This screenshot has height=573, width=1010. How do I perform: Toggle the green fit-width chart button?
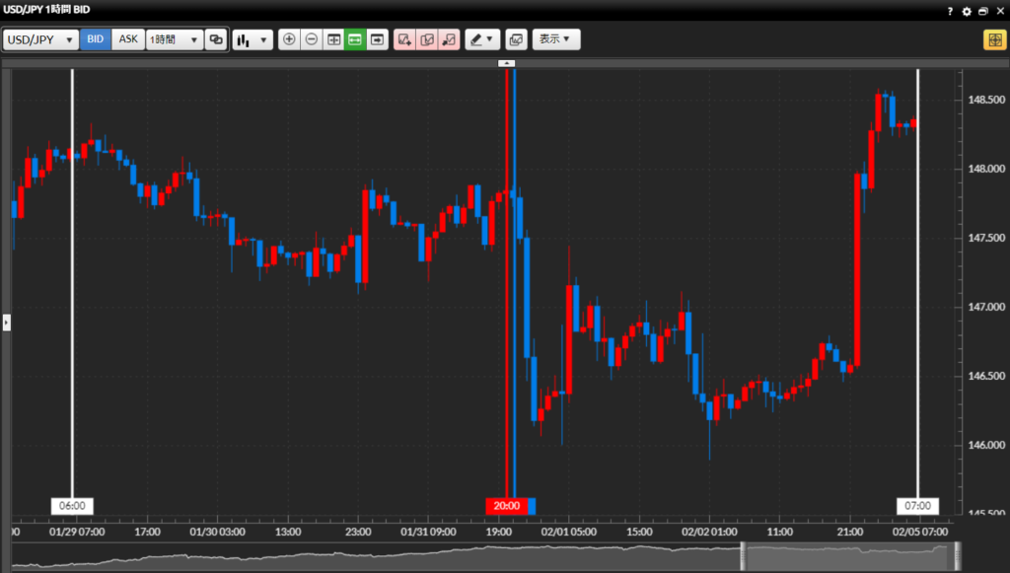pyautogui.click(x=355, y=39)
